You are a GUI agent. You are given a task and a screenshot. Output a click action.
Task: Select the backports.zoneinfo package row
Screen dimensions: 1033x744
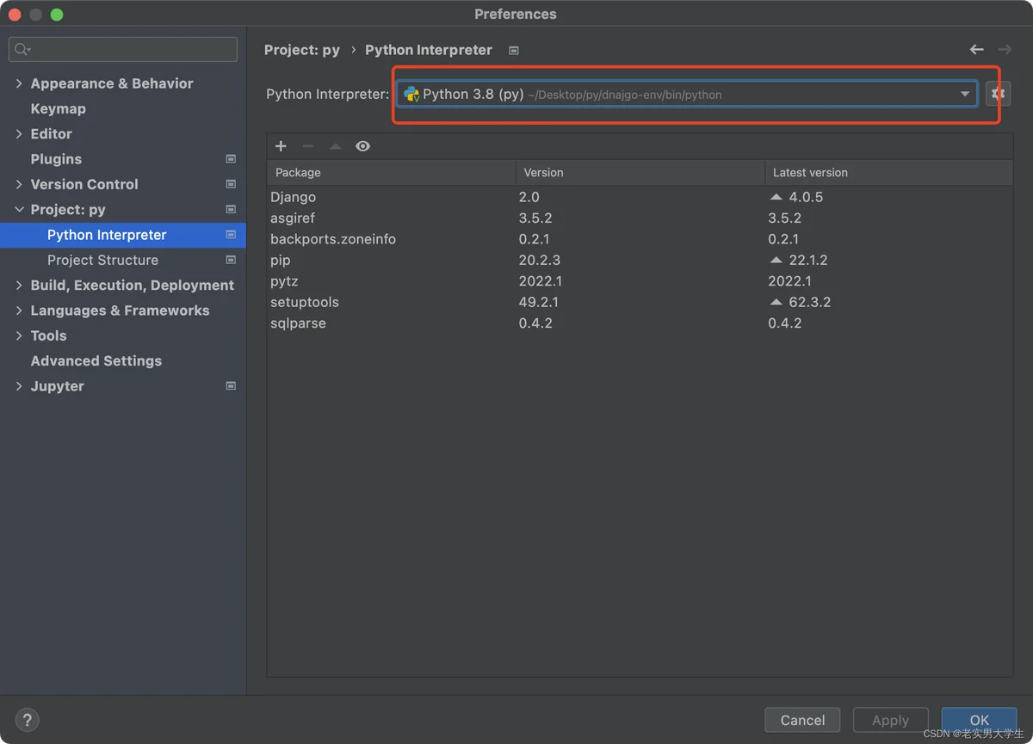tap(640, 239)
